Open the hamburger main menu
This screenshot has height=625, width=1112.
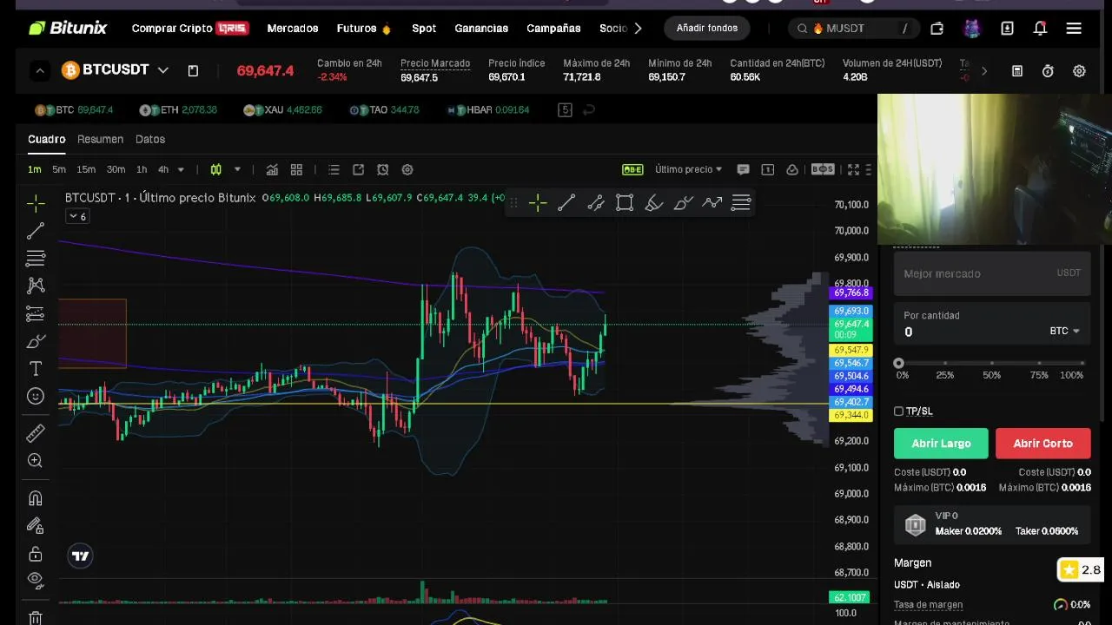1074,29
